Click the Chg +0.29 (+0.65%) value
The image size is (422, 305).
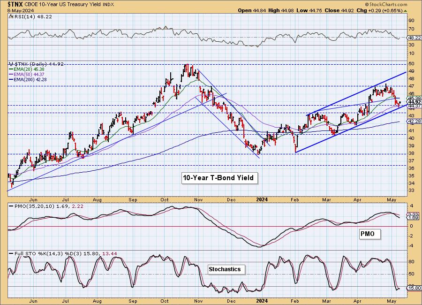379,10
